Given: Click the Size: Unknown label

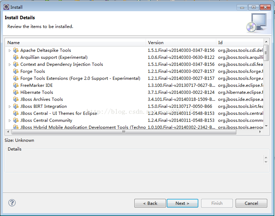Looking at the screenshot, I should pyautogui.click(x=19, y=140).
